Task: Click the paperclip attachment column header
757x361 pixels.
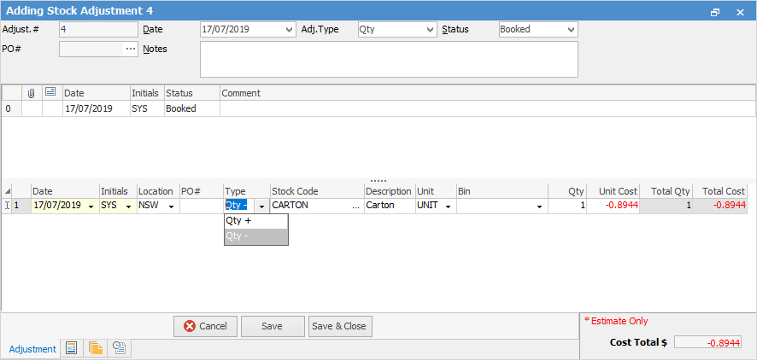Action: [32, 93]
